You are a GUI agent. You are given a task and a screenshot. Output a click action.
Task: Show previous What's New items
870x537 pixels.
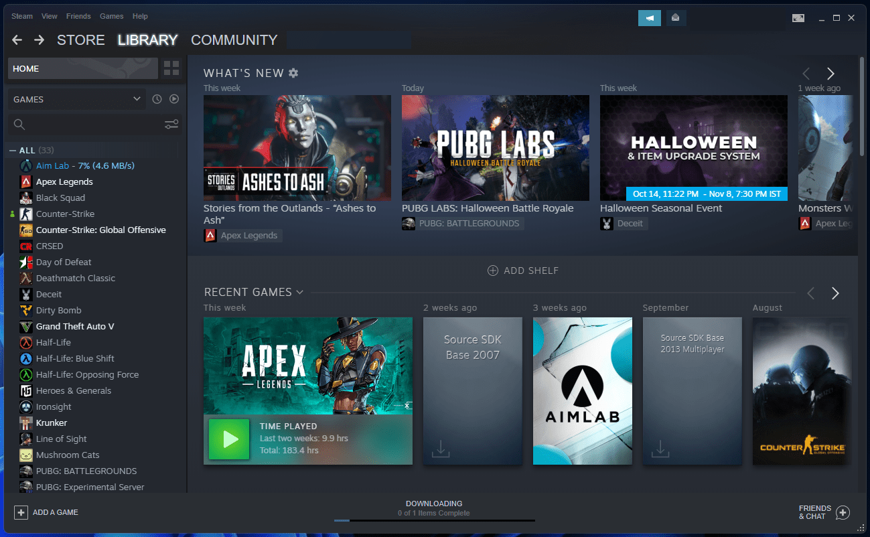click(x=806, y=74)
